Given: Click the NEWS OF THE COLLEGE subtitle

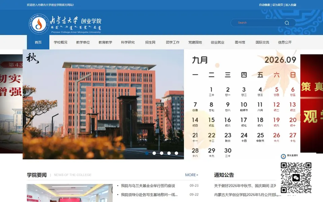Looking at the screenshot, I should 73,175.
